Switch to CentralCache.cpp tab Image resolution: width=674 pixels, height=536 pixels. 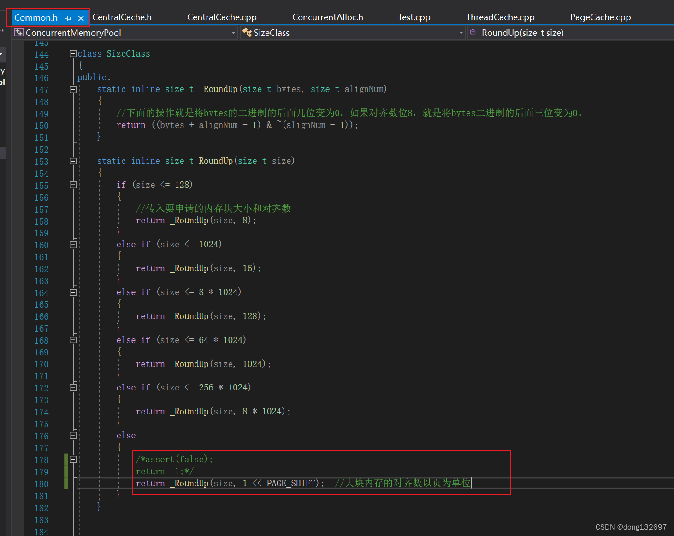click(x=222, y=17)
